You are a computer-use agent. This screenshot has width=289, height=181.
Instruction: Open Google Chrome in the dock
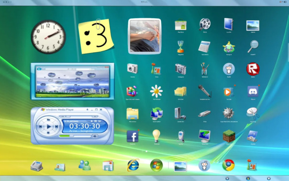228,165
